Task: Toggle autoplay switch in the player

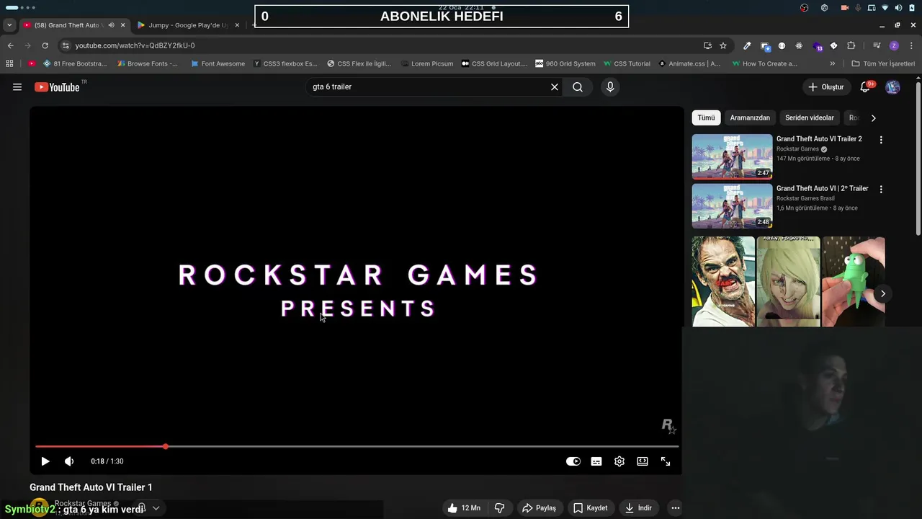Action: [573, 461]
